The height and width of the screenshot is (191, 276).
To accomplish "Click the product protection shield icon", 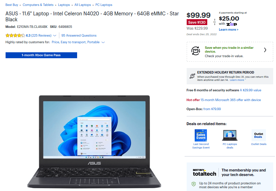I will pos(193,184).
